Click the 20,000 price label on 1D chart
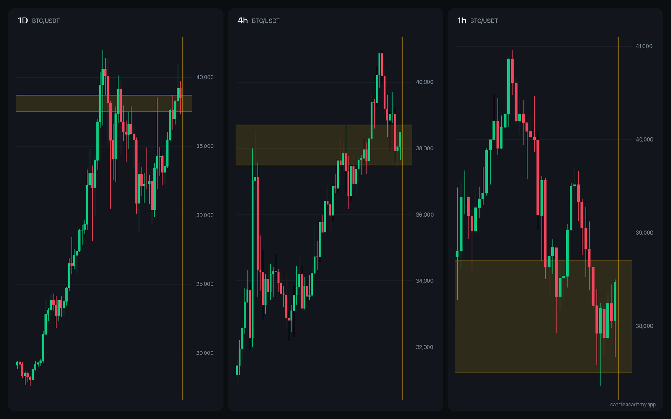This screenshot has height=419, width=671. (x=205, y=353)
